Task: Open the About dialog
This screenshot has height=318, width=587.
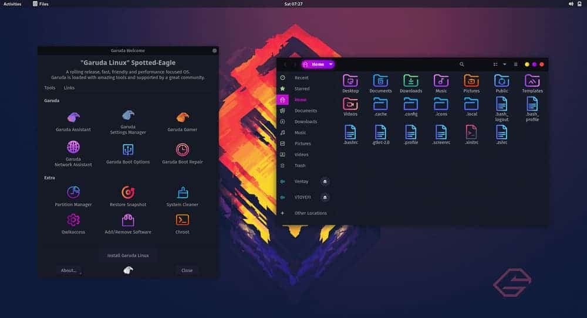Action: pos(69,270)
